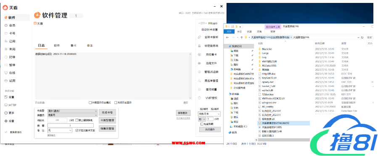The height and width of the screenshot is (156, 378).
Task: Click the 设置 gear icon
Action: tap(6, 121)
